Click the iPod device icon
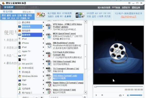This screenshot has height=98, width=146. coord(20,39)
